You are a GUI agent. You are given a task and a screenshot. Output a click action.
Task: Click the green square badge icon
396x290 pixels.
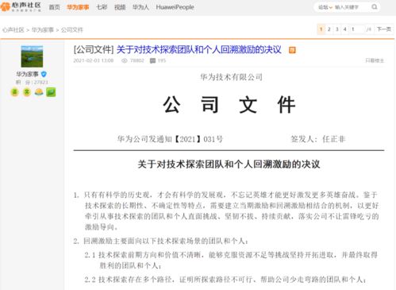[x=51, y=92]
